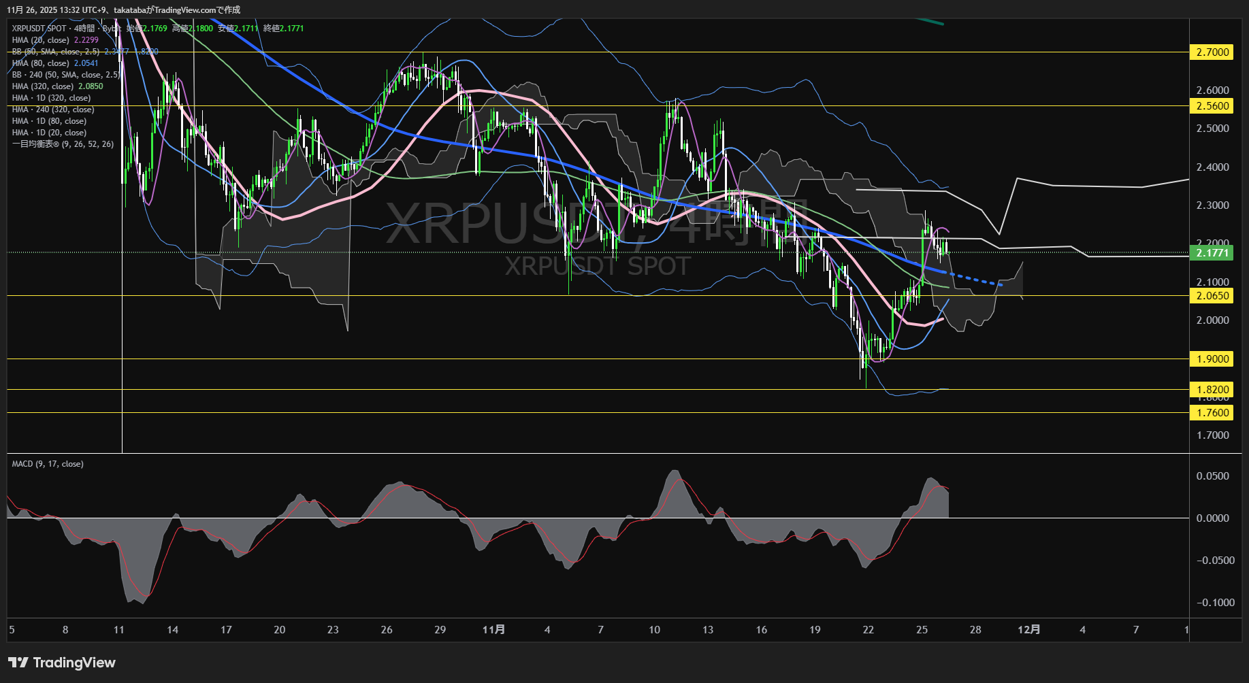The image size is (1249, 683).
Task: Click the green current price tag 2.1771
Action: click(1212, 252)
